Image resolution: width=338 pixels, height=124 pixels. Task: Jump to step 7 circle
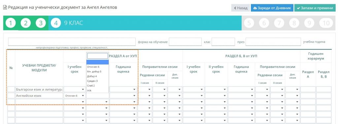[x=279, y=23]
